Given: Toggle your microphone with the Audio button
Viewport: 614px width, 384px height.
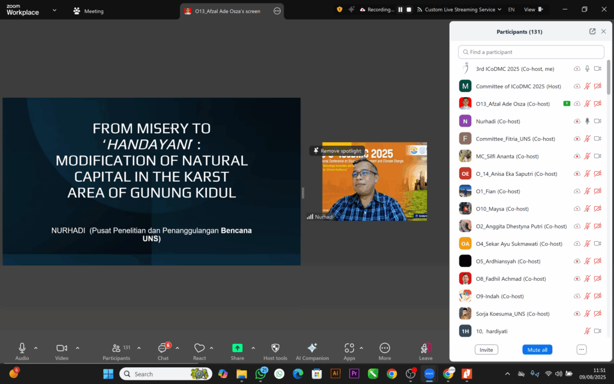Looking at the screenshot, I should tap(22, 349).
